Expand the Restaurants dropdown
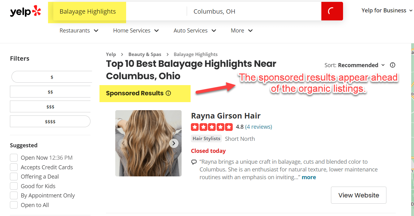Image resolution: width=414 pixels, height=216 pixels. pos(79,31)
